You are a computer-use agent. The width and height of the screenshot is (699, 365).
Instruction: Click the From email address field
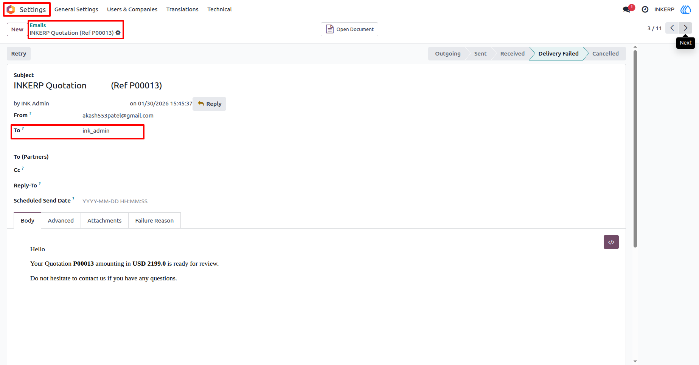[x=118, y=116]
